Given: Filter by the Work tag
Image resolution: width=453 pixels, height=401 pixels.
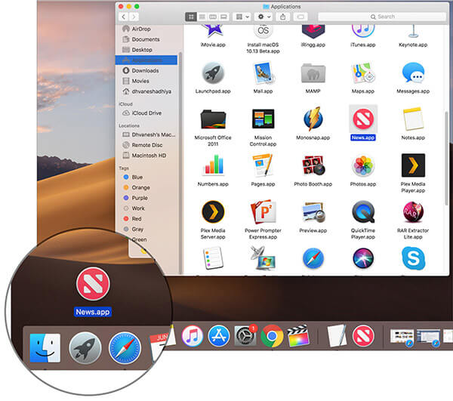Looking at the screenshot, I should (146, 208).
